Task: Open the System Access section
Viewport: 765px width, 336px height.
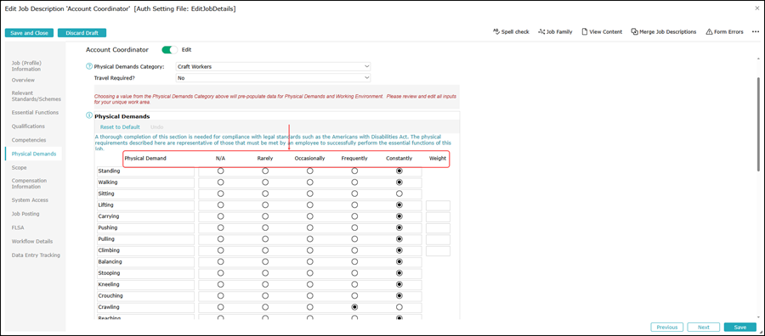Action: click(x=30, y=200)
